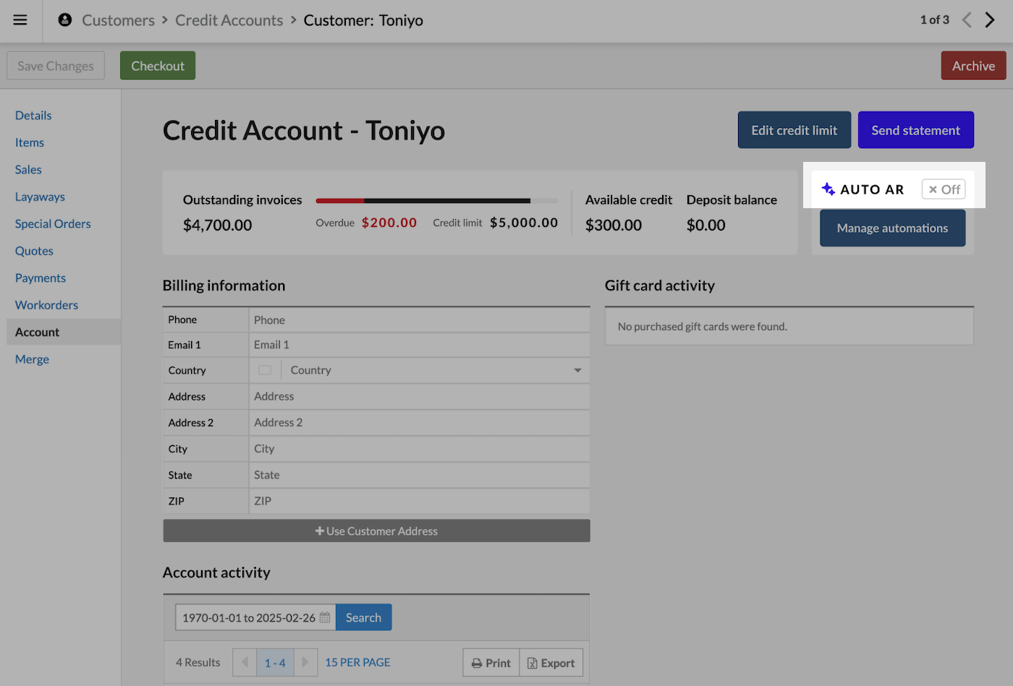Image resolution: width=1013 pixels, height=686 pixels.
Task: Navigate to Credit Accounts breadcrumb link
Action: 229,20
